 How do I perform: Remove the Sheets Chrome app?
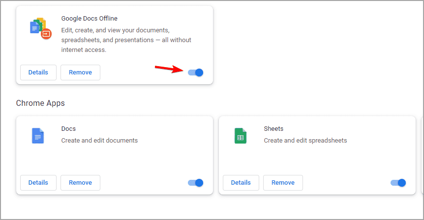283,183
